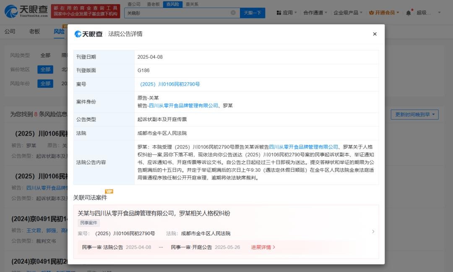Switch to the 查公司 search tab

coord(133,4)
